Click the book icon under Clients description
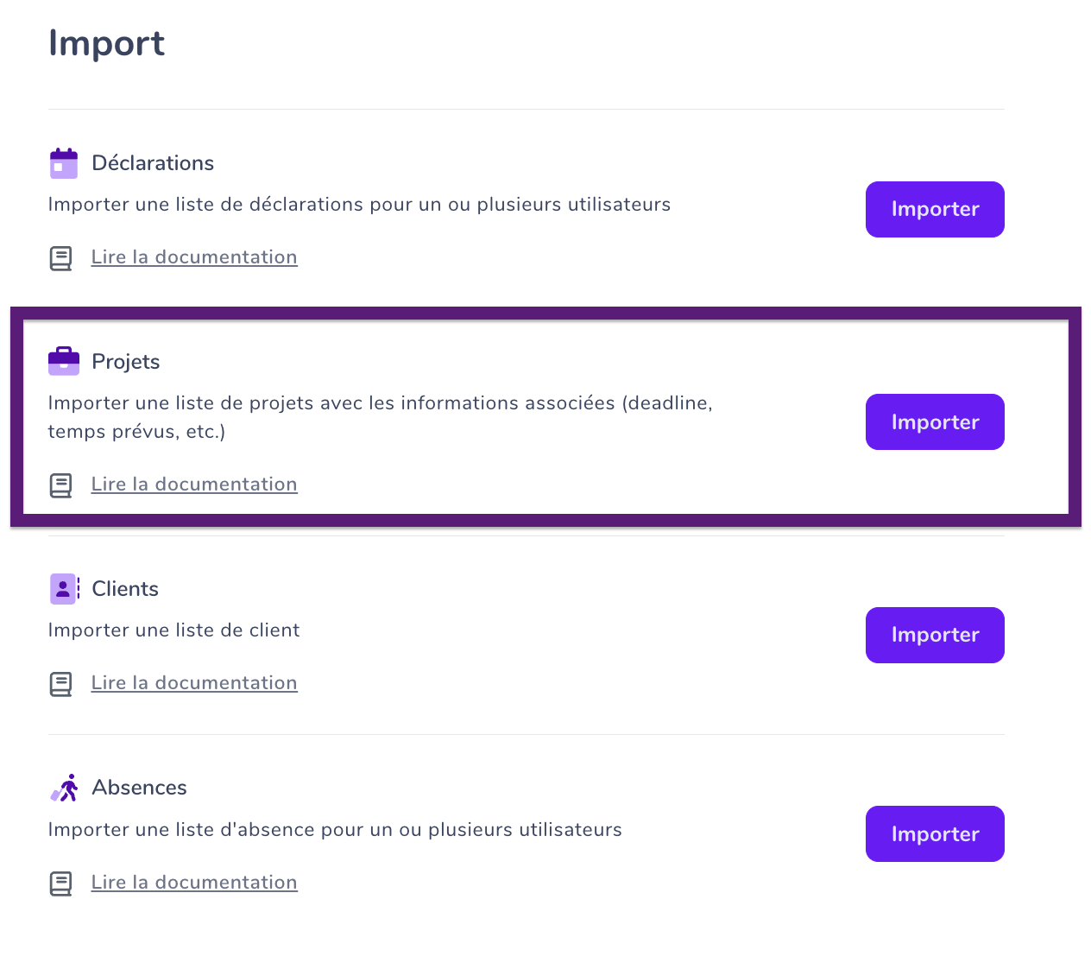Screen dimensions: 1091x969 click(60, 684)
